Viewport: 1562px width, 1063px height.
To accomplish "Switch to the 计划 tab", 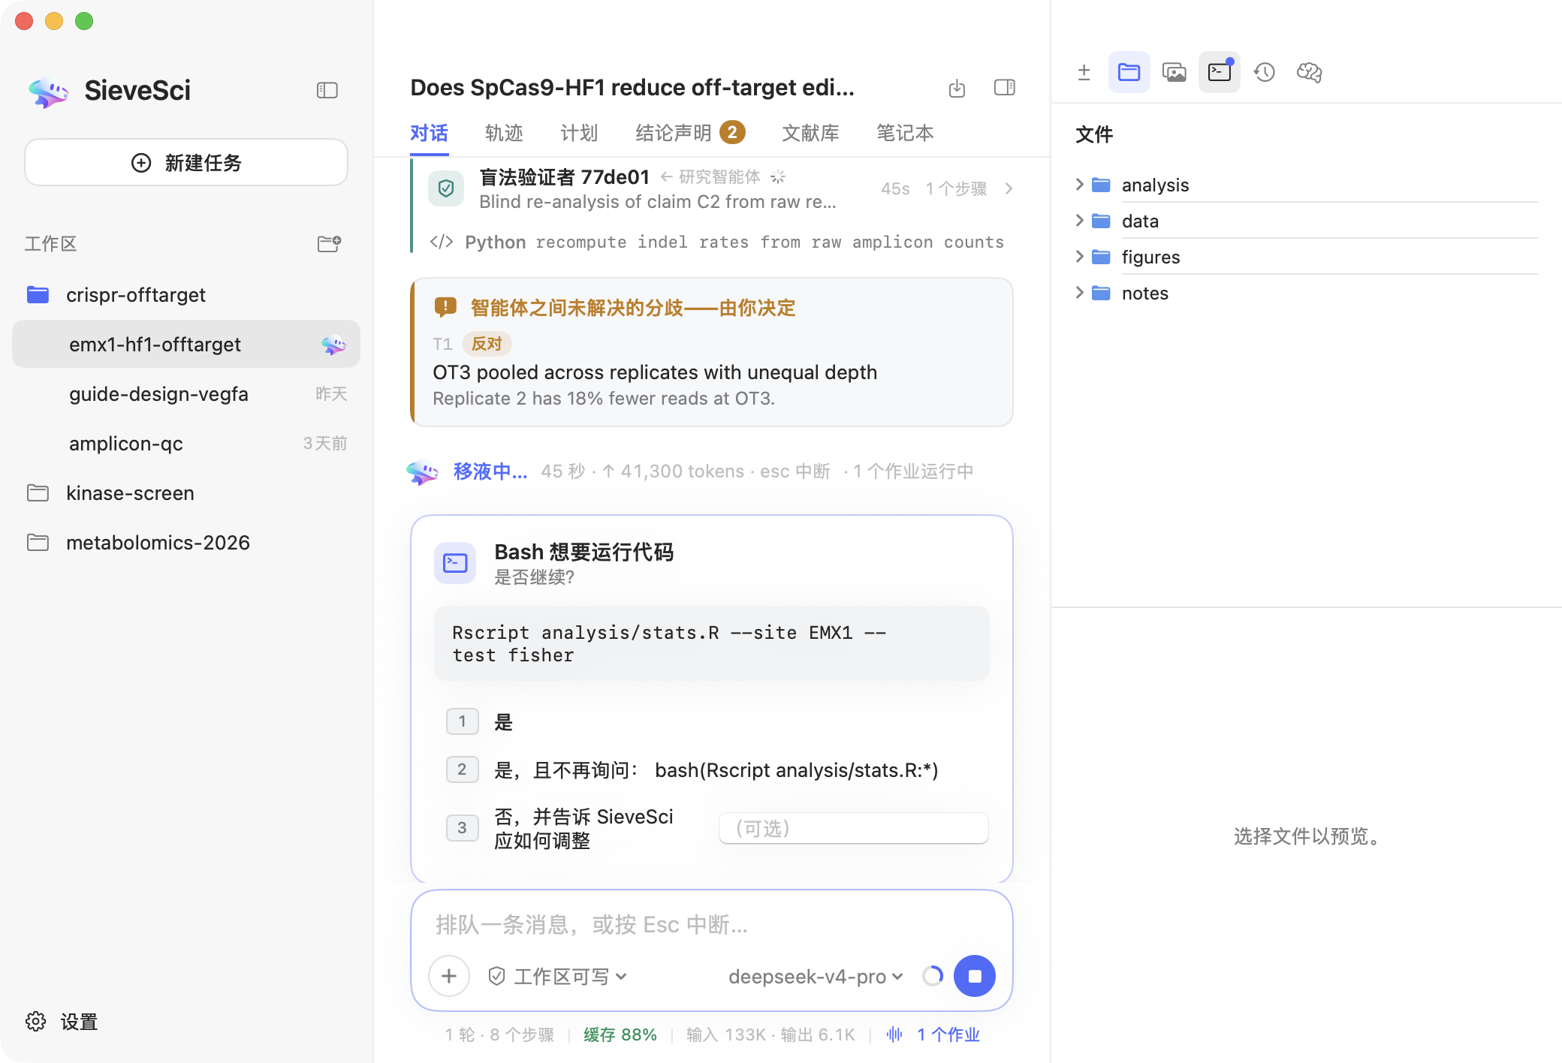I will [579, 133].
